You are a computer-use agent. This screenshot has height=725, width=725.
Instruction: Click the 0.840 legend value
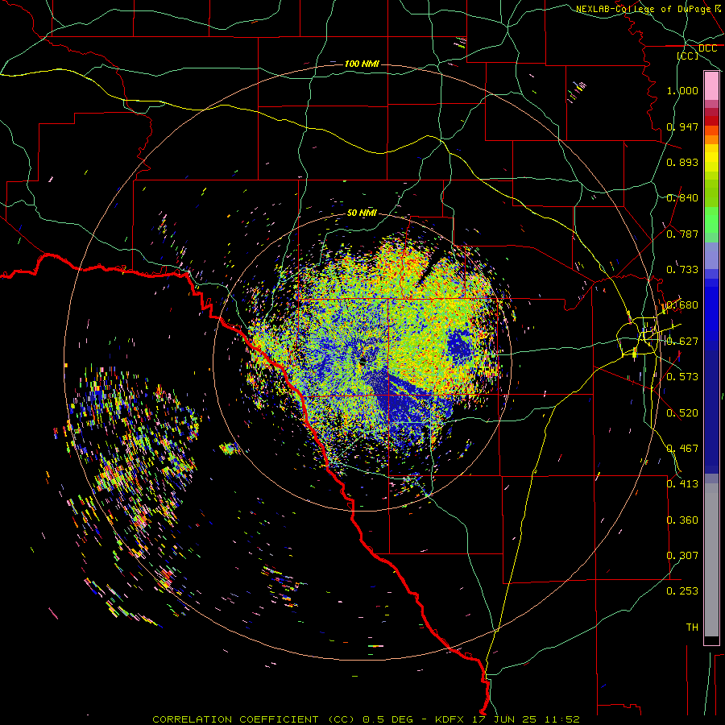(682, 198)
